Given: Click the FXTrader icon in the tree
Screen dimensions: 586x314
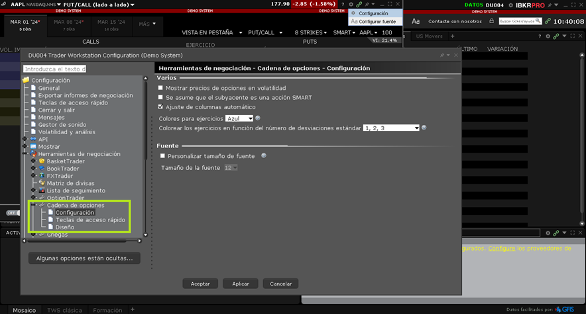Looking at the screenshot, I should 42,176.
